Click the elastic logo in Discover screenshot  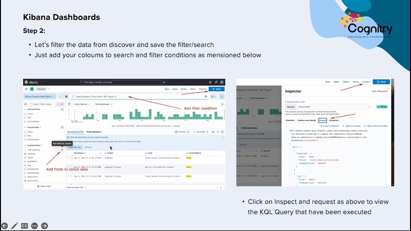32,82
